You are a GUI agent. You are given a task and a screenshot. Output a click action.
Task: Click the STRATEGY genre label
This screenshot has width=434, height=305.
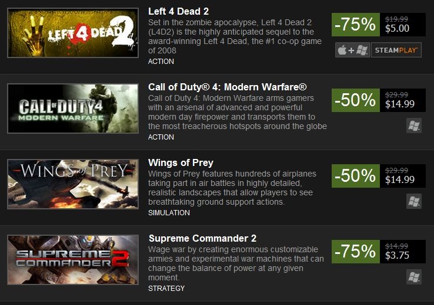coord(166,289)
